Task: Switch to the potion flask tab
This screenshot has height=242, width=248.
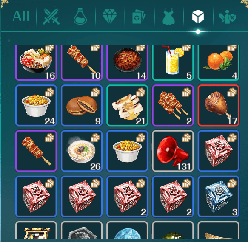Action: tap(80, 17)
